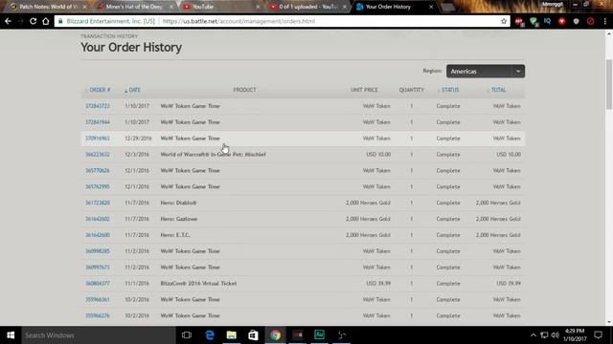The width and height of the screenshot is (613, 344).
Task: Click the clock showing 4:29 PM
Action: [x=575, y=335]
